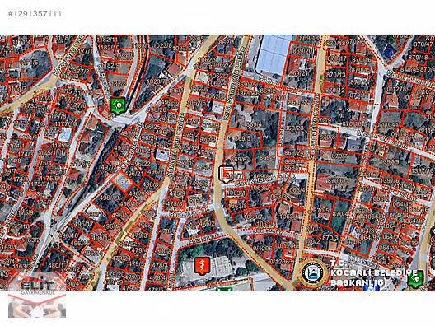Select parcel label 496/21
This screenshot has height=326, width=435.
[135, 174]
